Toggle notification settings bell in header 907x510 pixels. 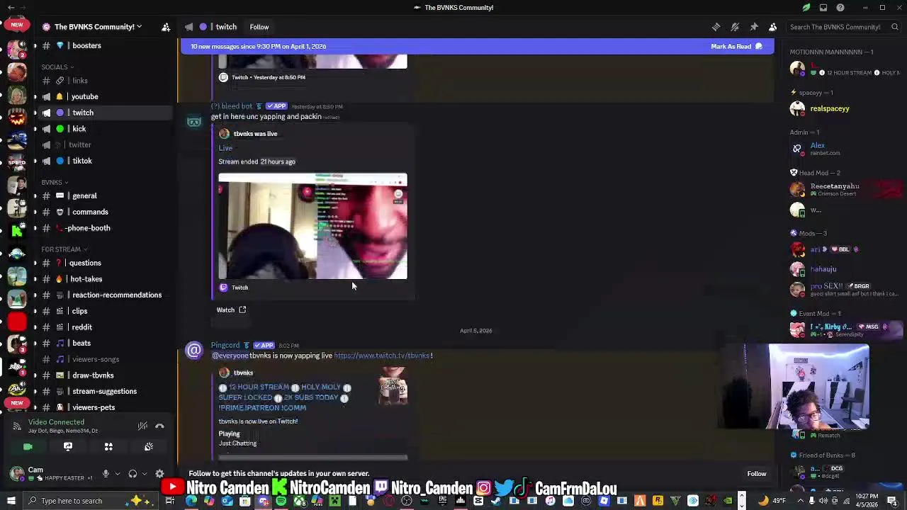[735, 27]
